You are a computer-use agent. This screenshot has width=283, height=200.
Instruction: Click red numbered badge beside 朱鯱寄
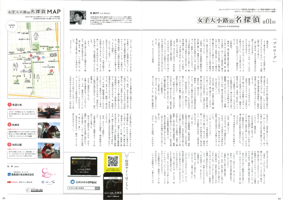(x=9, y=125)
